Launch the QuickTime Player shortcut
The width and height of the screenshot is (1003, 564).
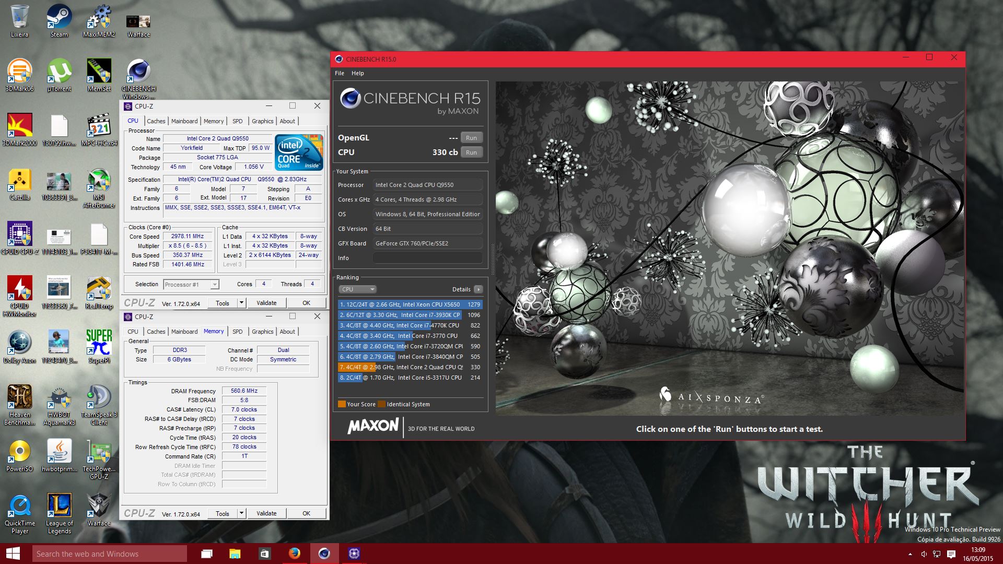click(x=19, y=513)
